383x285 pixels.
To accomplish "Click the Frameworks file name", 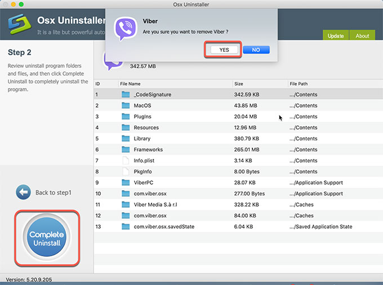I will tap(148, 149).
